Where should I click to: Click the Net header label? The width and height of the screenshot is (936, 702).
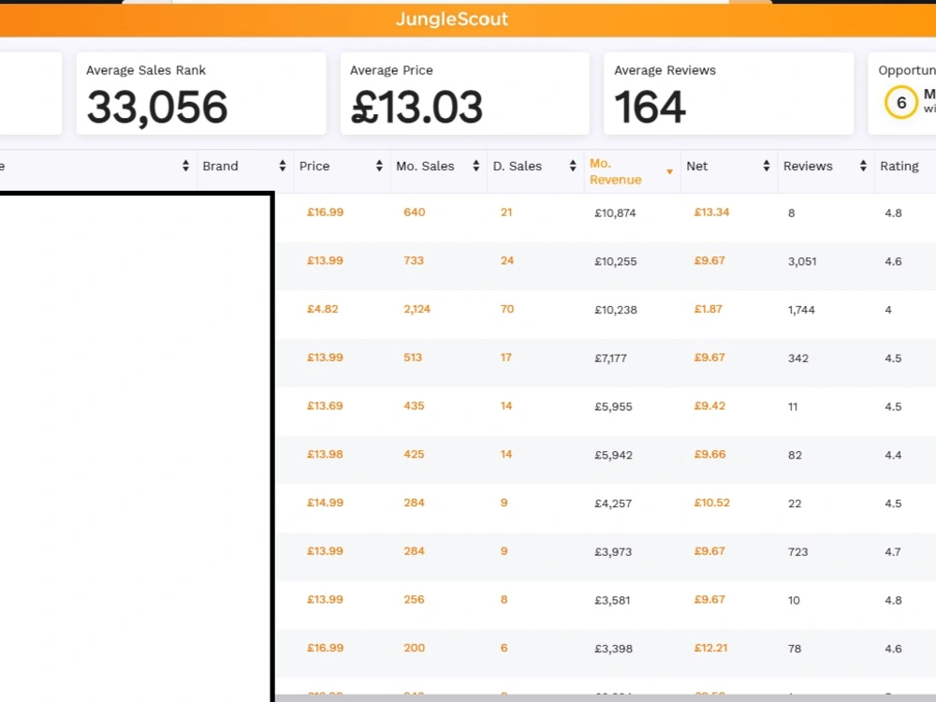[x=696, y=166]
